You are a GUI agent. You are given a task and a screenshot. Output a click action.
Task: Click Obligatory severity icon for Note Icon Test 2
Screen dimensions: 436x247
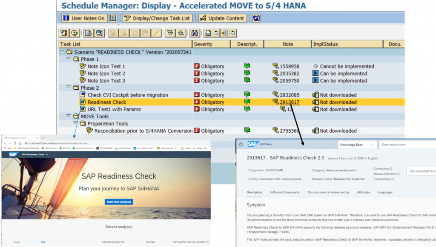tap(197, 73)
